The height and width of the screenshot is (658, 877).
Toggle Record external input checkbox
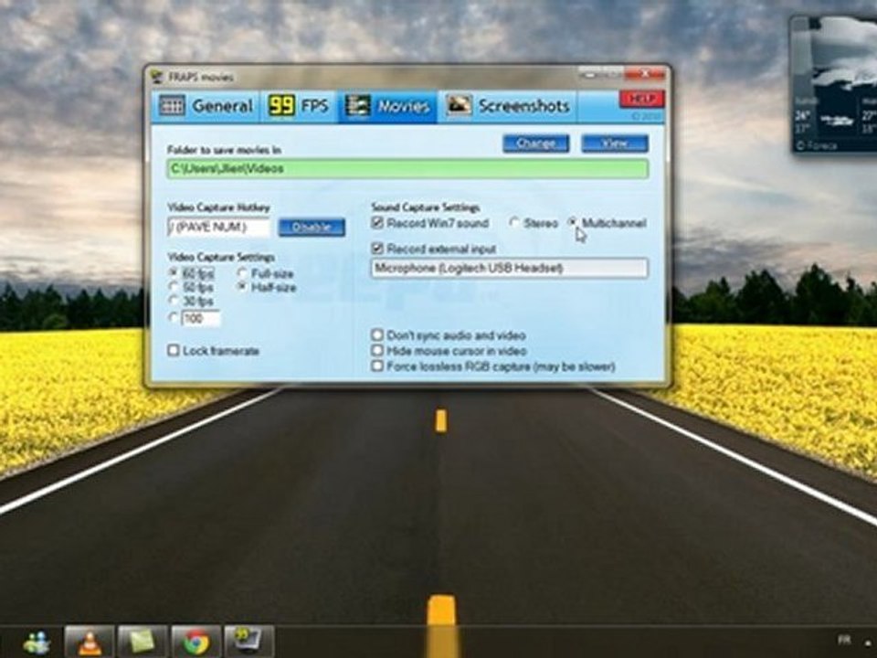pos(377,249)
